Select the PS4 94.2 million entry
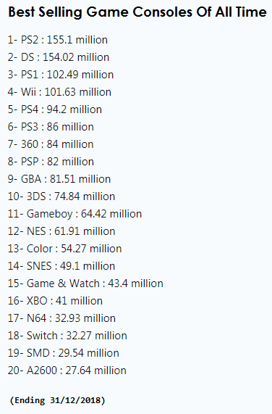272x414 pixels. pos(55,109)
